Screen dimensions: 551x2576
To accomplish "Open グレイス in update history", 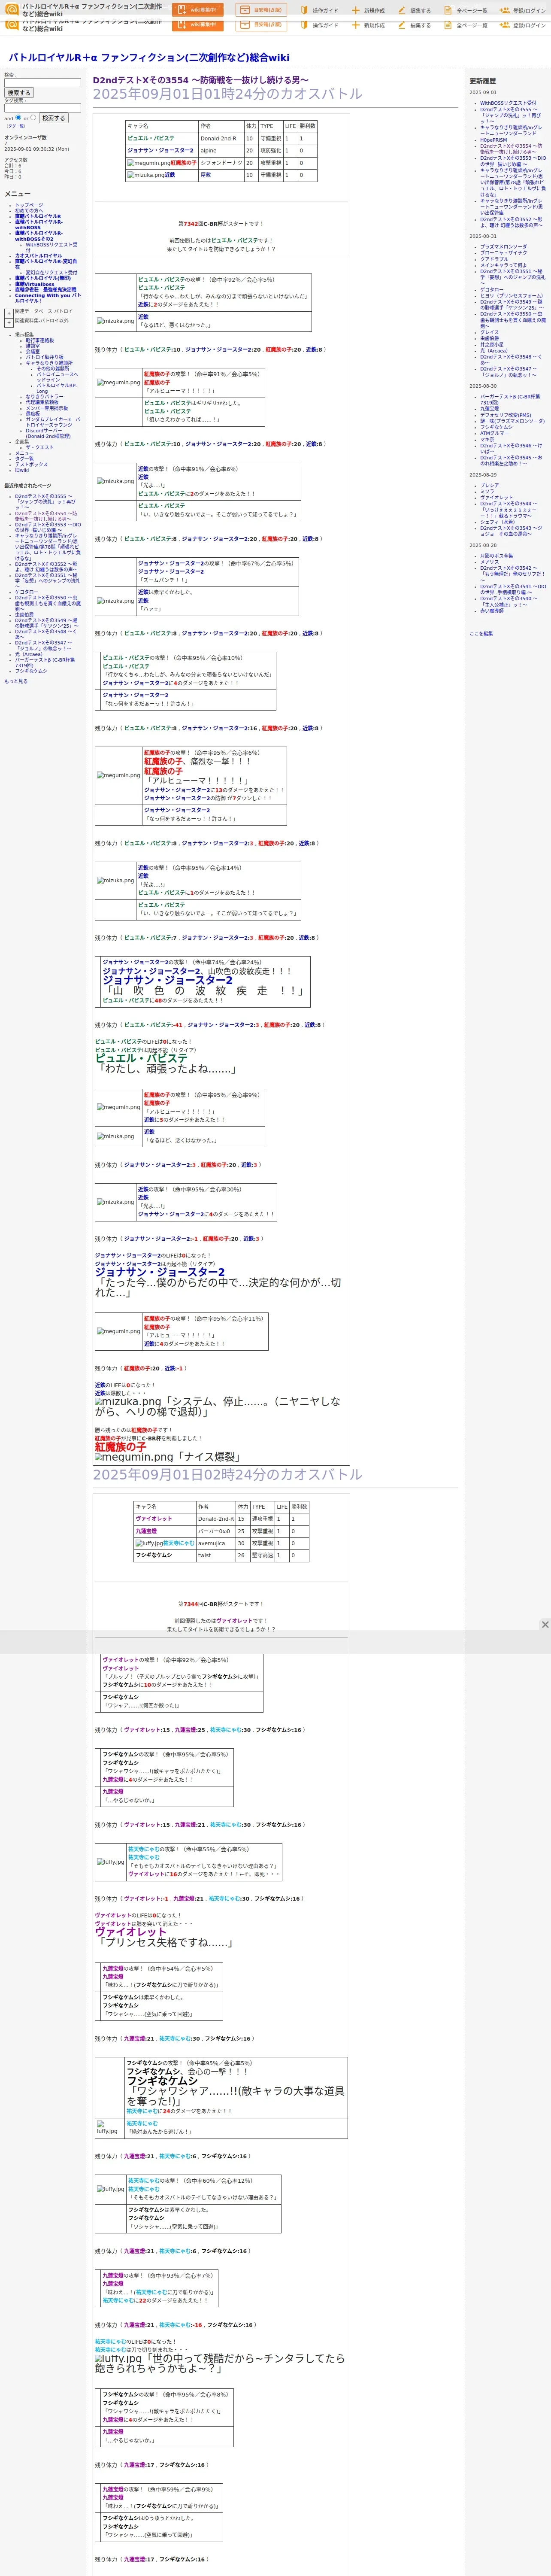I will pos(489,333).
